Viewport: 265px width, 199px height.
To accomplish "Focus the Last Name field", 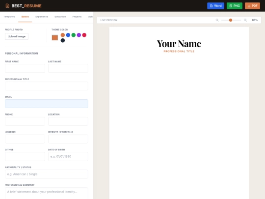I will tap(68, 68).
